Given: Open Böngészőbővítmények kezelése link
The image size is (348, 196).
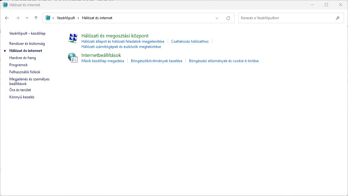Looking at the screenshot, I should point(157,61).
